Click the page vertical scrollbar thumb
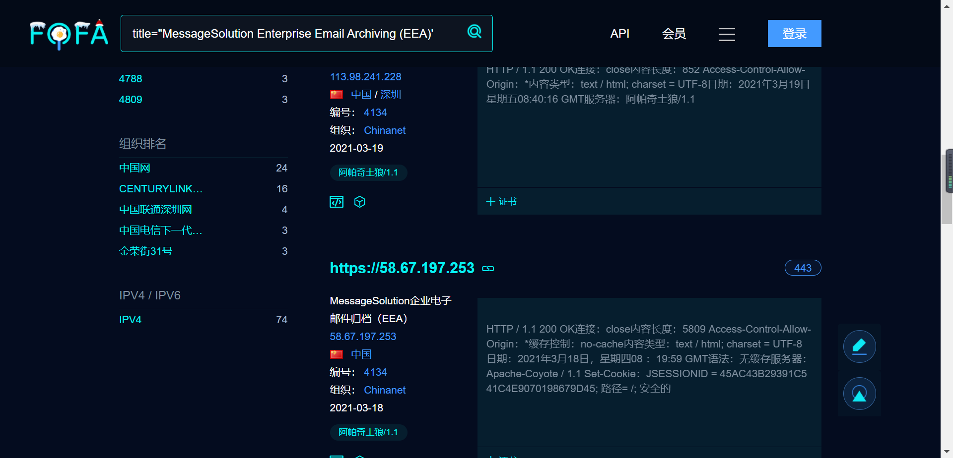Viewport: 953px width, 458px height. tap(947, 186)
